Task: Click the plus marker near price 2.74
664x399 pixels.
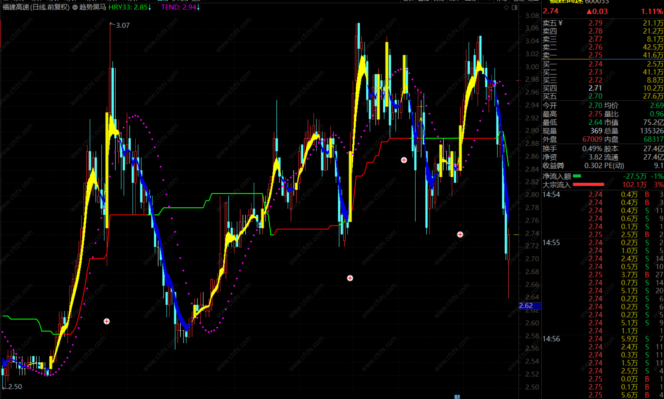Action: pos(460,234)
